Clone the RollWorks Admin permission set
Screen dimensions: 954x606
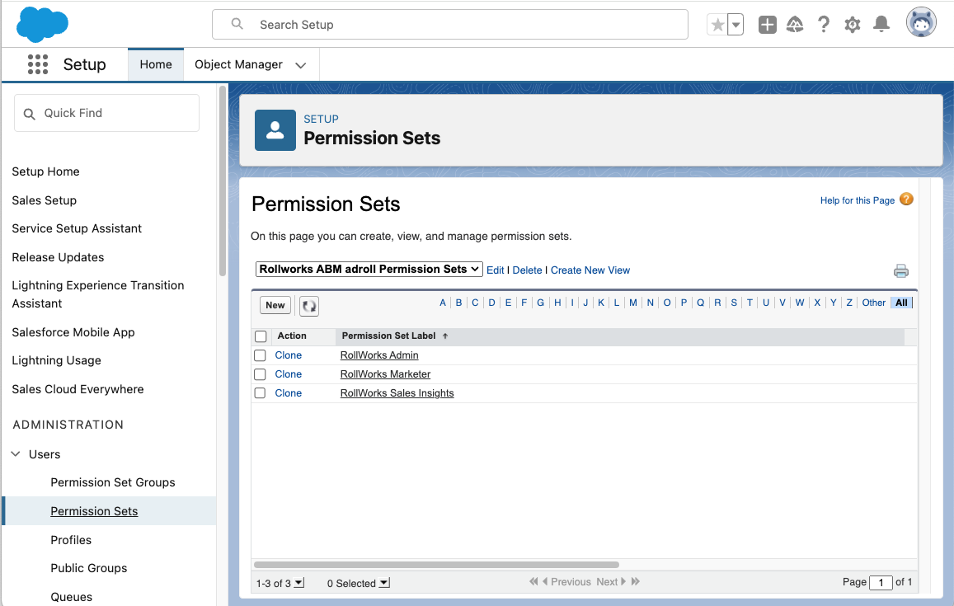(x=289, y=355)
